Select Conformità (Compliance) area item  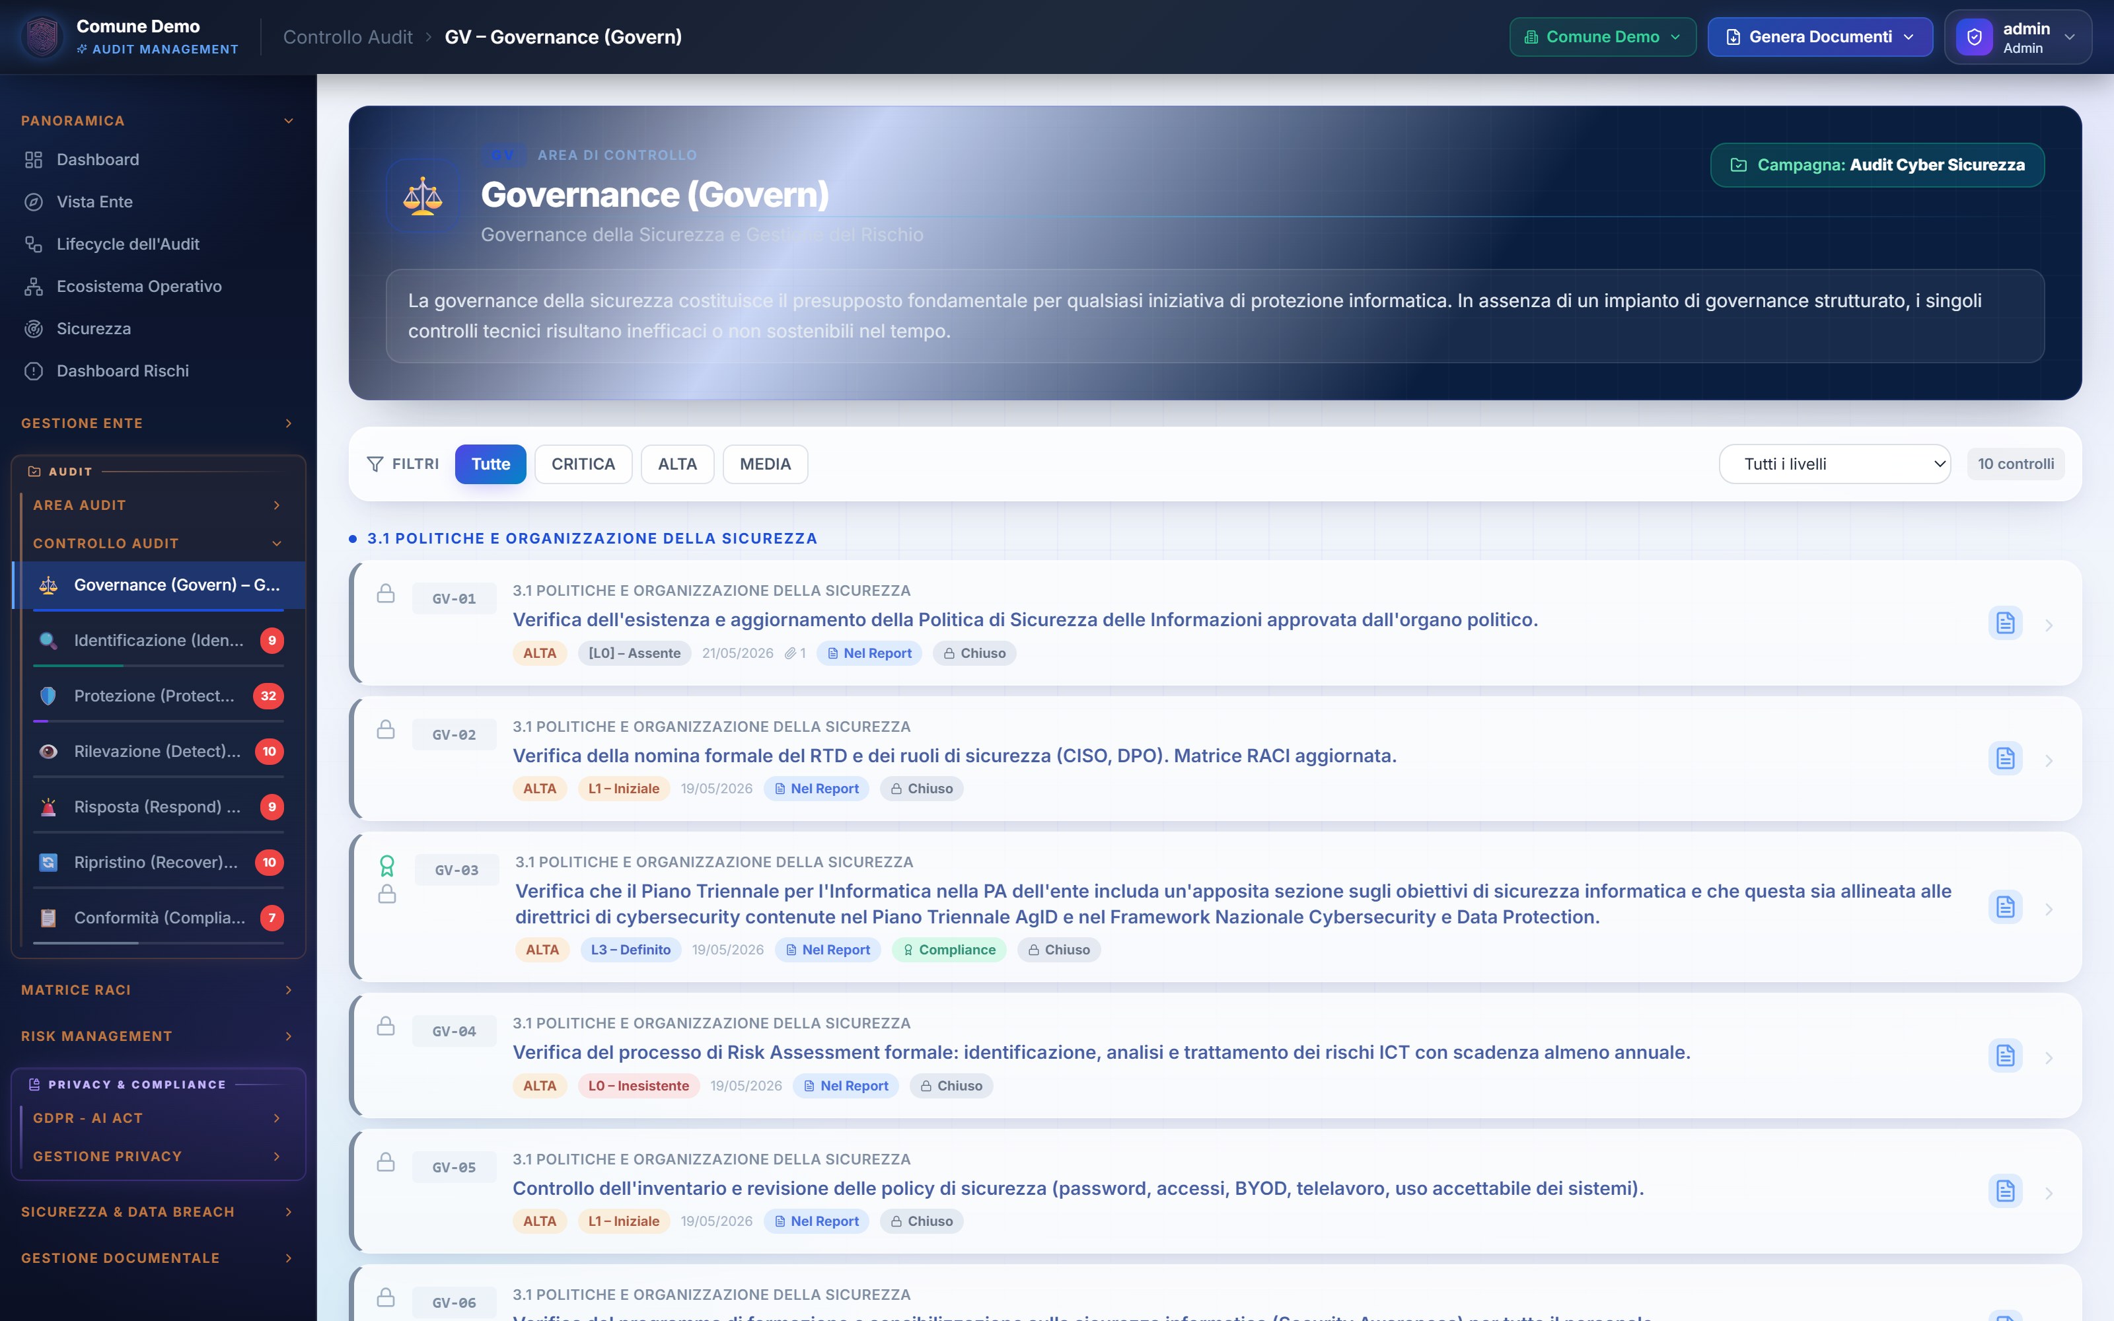[x=160, y=918]
